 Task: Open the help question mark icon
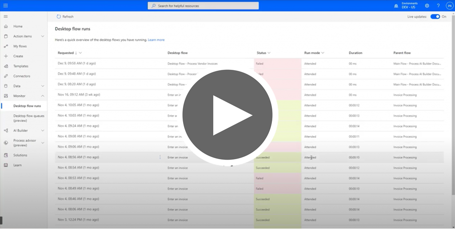(x=438, y=5)
